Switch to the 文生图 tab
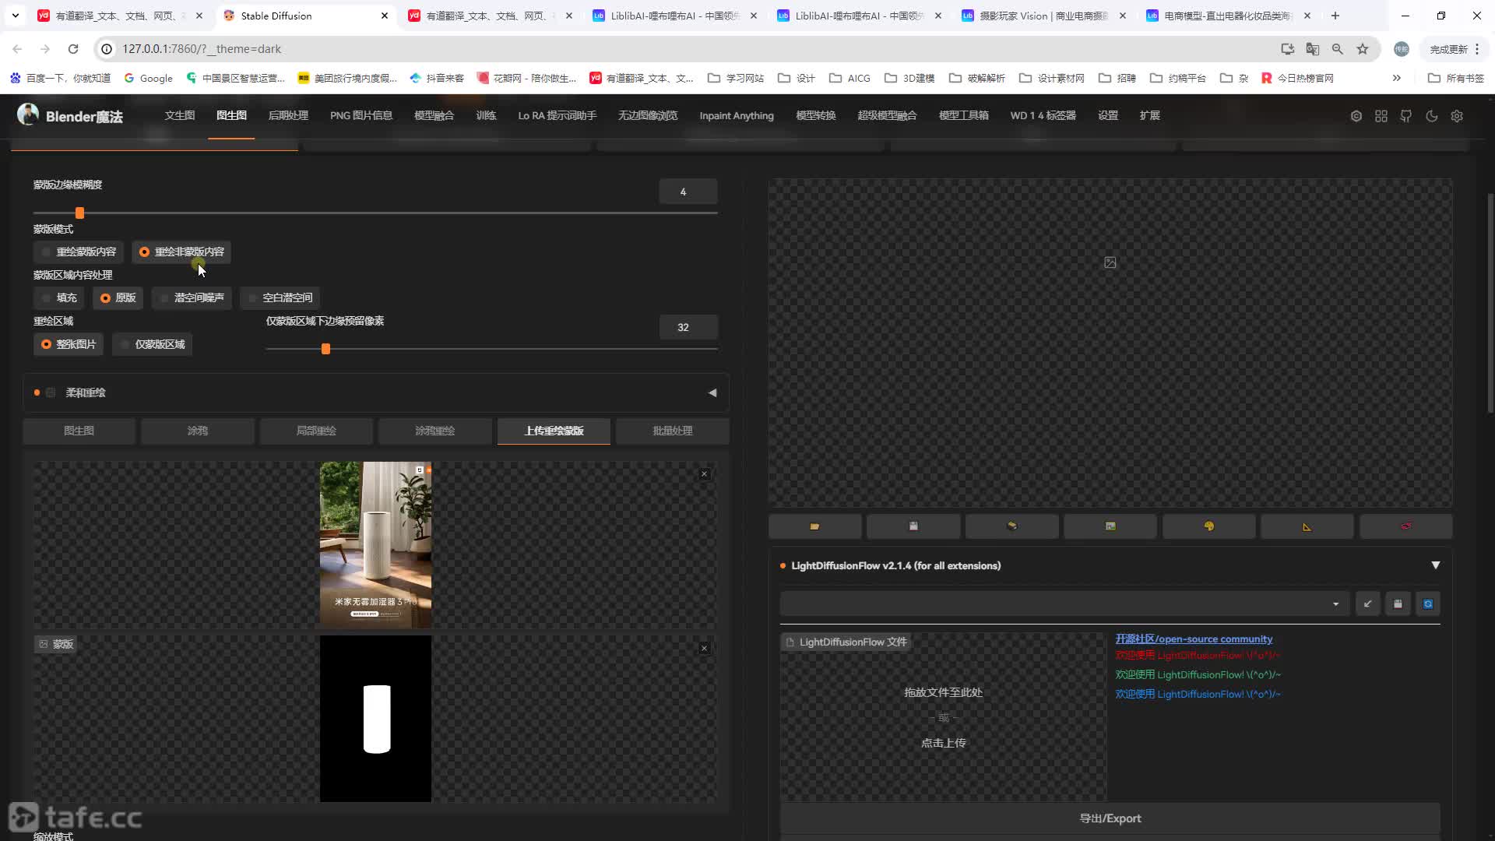1495x841 pixels. click(x=180, y=115)
